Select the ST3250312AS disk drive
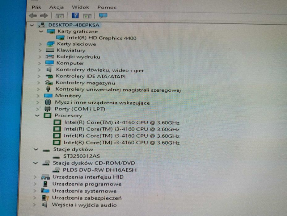The height and width of the screenshot is (216, 287). pyautogui.click(x=82, y=156)
